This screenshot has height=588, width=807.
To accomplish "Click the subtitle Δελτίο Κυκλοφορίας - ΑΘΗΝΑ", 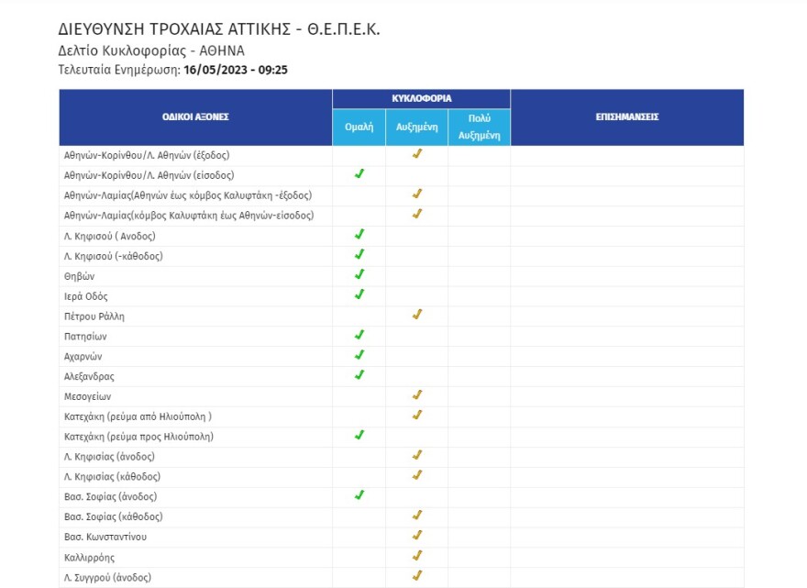I will click(x=151, y=51).
